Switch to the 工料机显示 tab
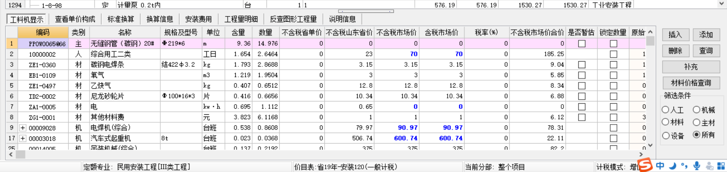Image resolution: width=727 pixels, height=172 pixels. coord(27,19)
